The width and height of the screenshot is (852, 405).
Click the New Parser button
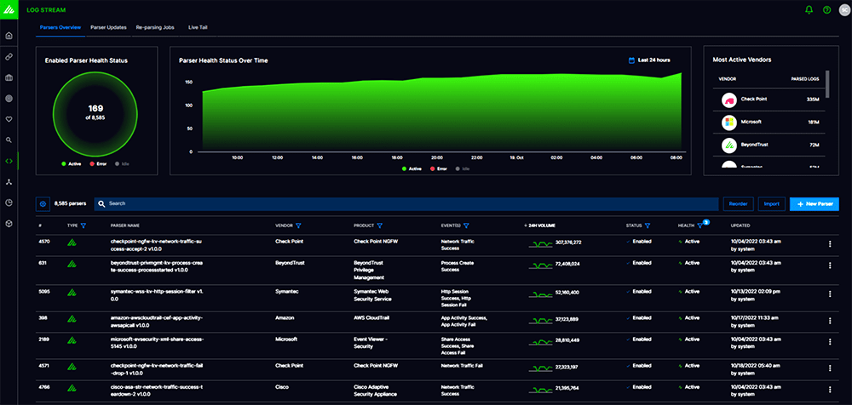[x=815, y=204]
